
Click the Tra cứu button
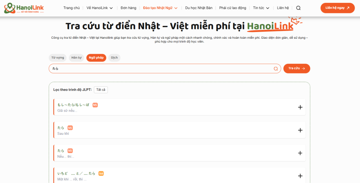[297, 69]
